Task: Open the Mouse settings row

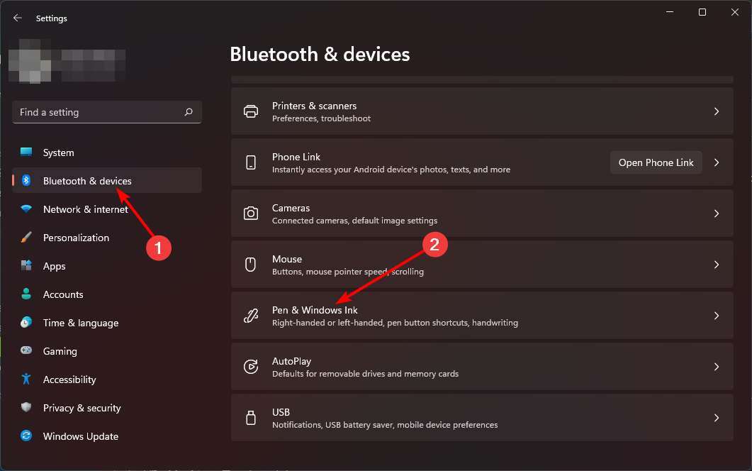Action: [x=482, y=265]
